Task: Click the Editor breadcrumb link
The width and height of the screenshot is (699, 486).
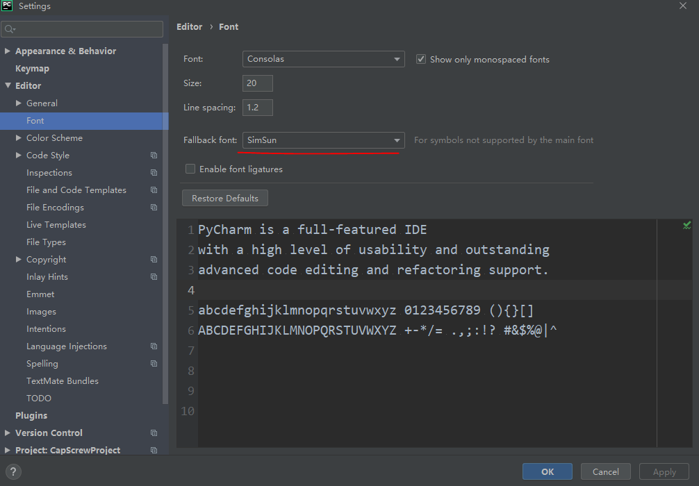Action: tap(190, 26)
